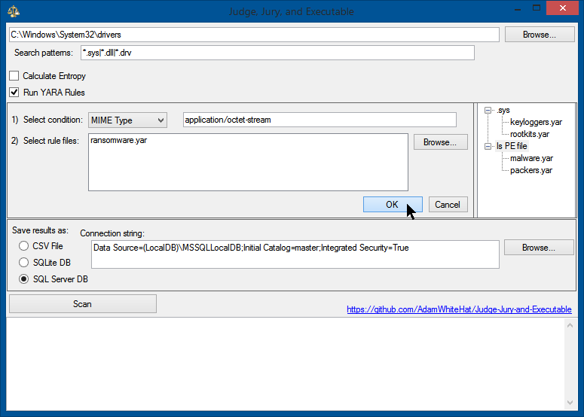584x417 pixels.
Task: Click the Search patterns text field
Action: 277,53
